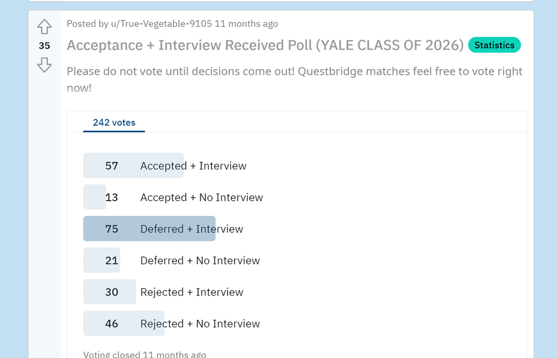Click the post score number 35
Viewport: 558px width, 358px height.
coord(45,46)
